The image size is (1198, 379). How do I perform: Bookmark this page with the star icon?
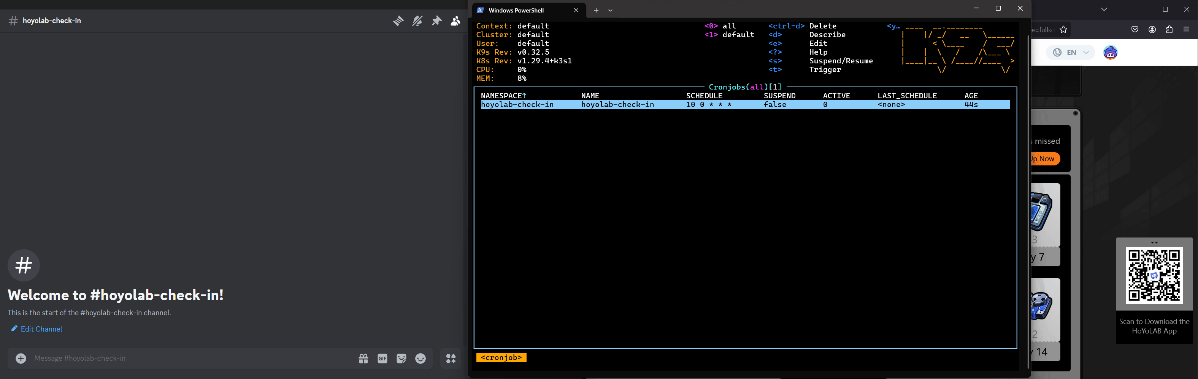pyautogui.click(x=1063, y=30)
